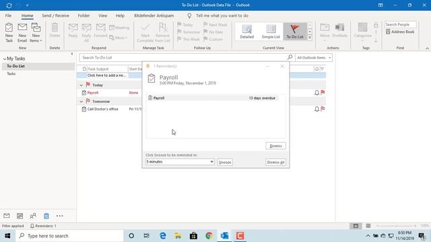Screen dimensions: 431x242
Task: Open the Address Book
Action: 400,32
